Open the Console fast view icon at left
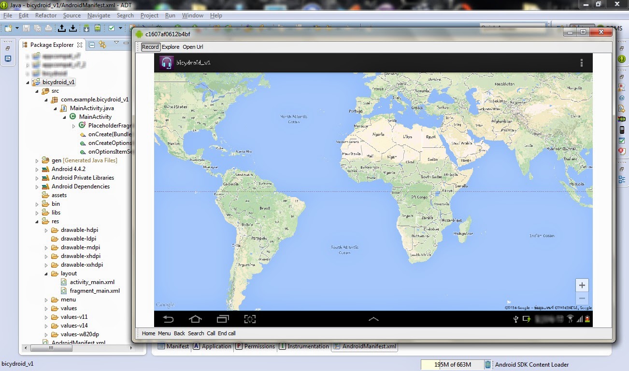 click(x=8, y=58)
